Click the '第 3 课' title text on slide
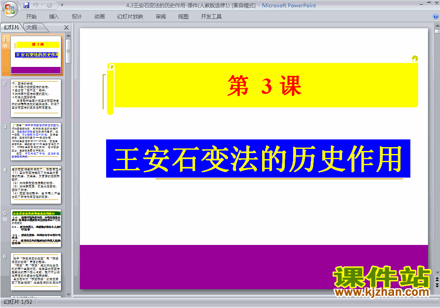 pyautogui.click(x=264, y=86)
